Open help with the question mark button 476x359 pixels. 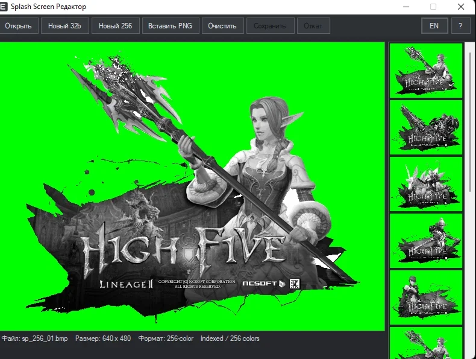(x=460, y=26)
